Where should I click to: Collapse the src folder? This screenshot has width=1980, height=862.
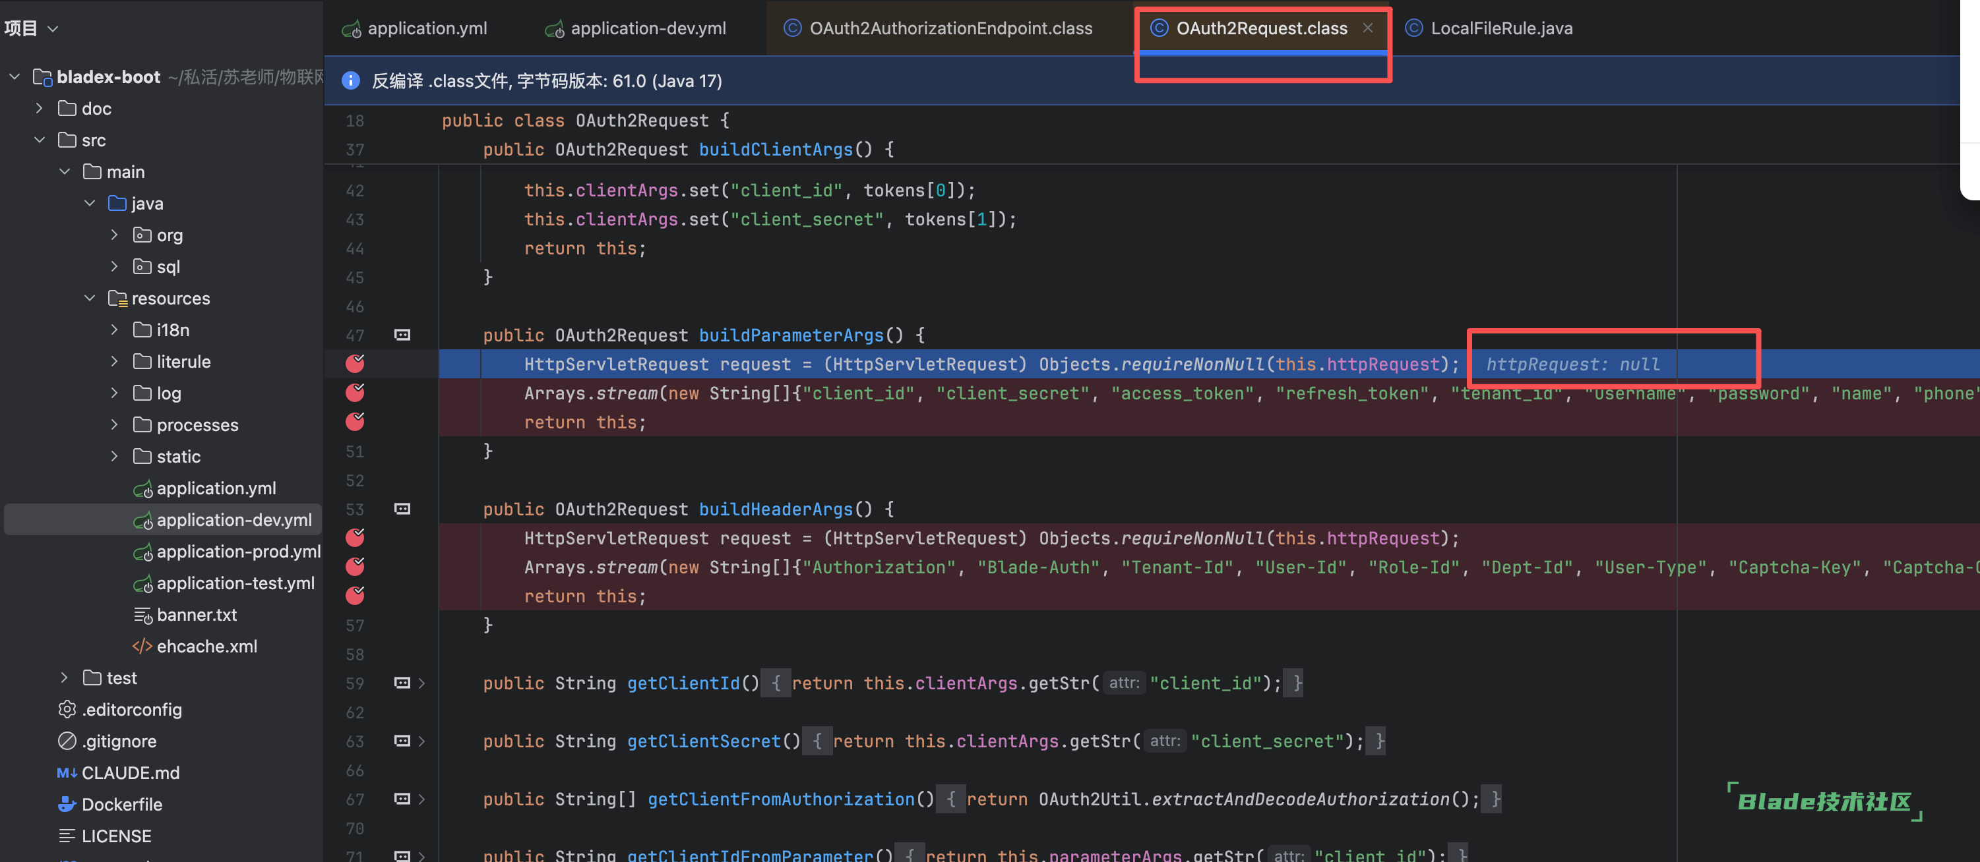click(39, 140)
